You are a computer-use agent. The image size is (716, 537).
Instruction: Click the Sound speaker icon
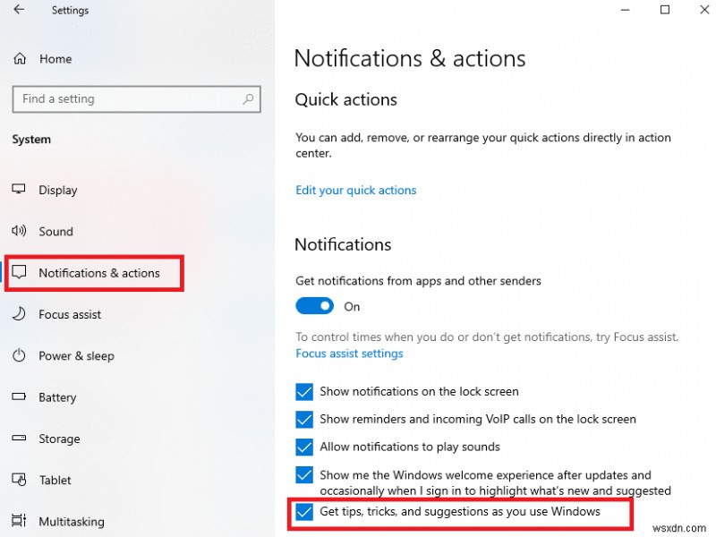(19, 231)
